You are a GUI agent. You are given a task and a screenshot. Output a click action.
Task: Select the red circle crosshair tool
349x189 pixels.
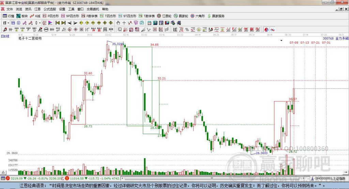coord(70,30)
